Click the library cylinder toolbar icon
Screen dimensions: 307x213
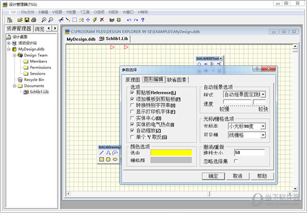(x=119, y=20)
